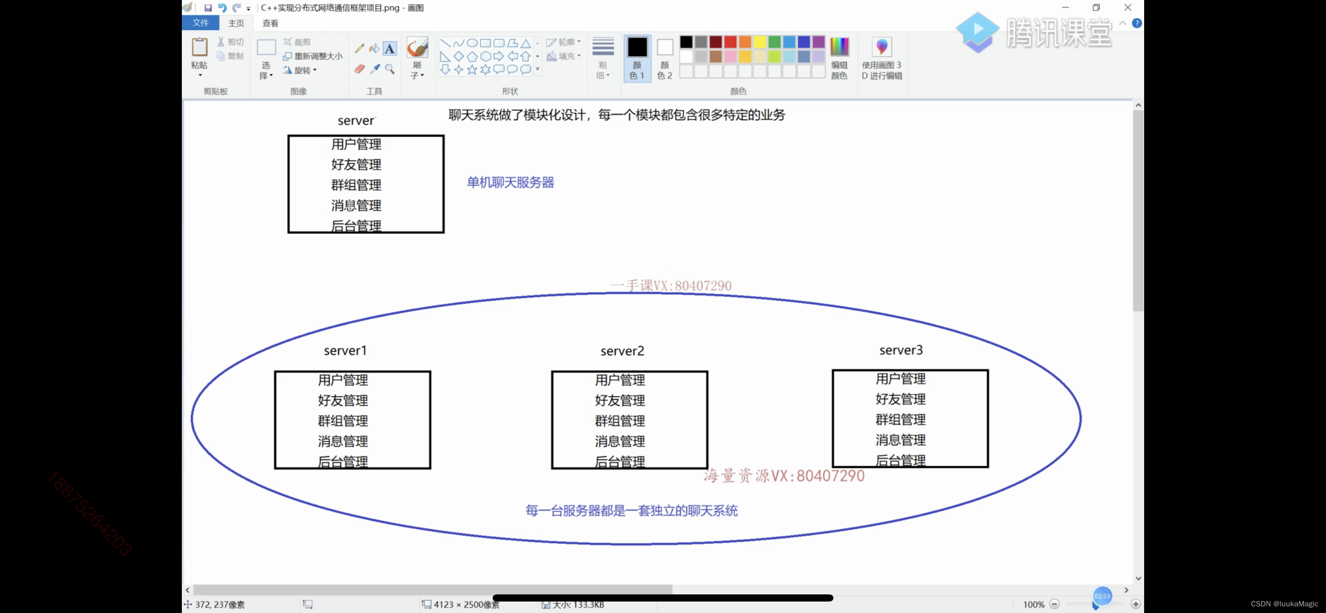Open the File menu tab
Image resolution: width=1326 pixels, height=613 pixels.
[x=200, y=22]
